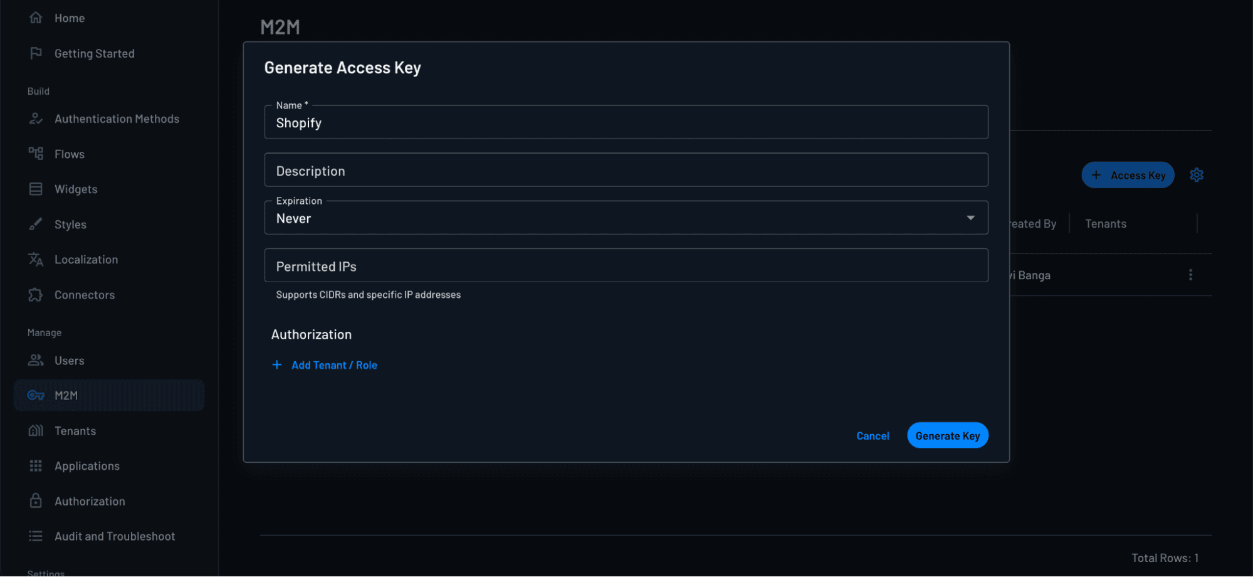Image resolution: width=1253 pixels, height=577 pixels.
Task: Open the Expiration field set to Never
Action: coord(614,218)
